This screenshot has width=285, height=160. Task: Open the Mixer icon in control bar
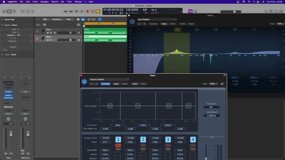pos(28,12)
